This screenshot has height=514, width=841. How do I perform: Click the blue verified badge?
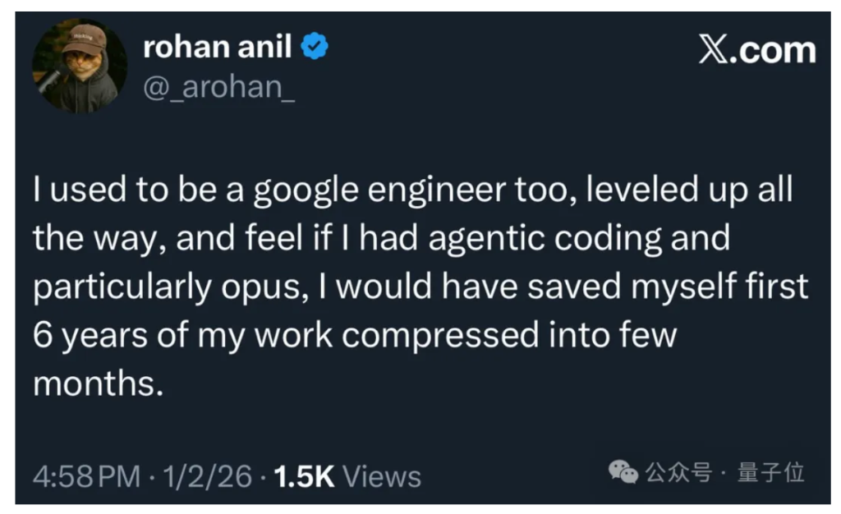(x=315, y=48)
